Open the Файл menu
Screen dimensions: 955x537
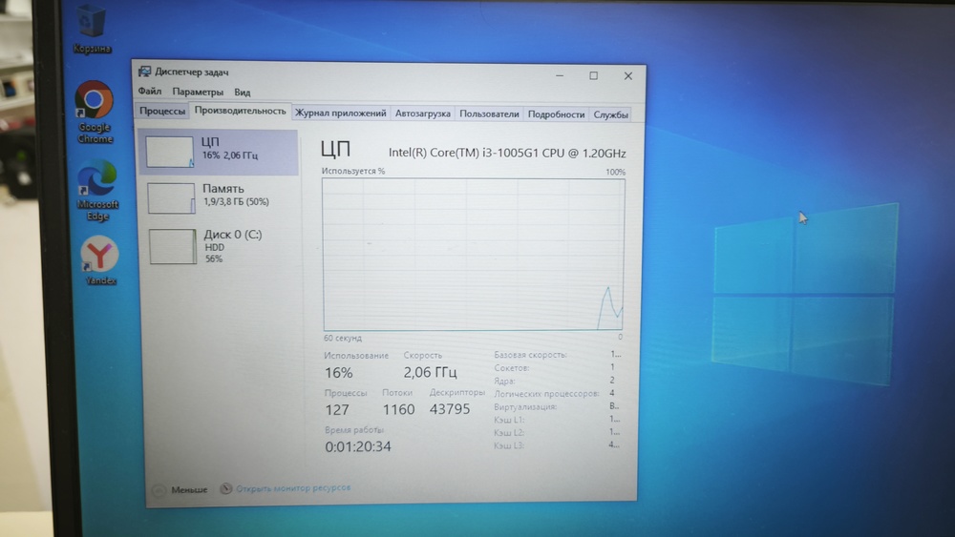(150, 92)
